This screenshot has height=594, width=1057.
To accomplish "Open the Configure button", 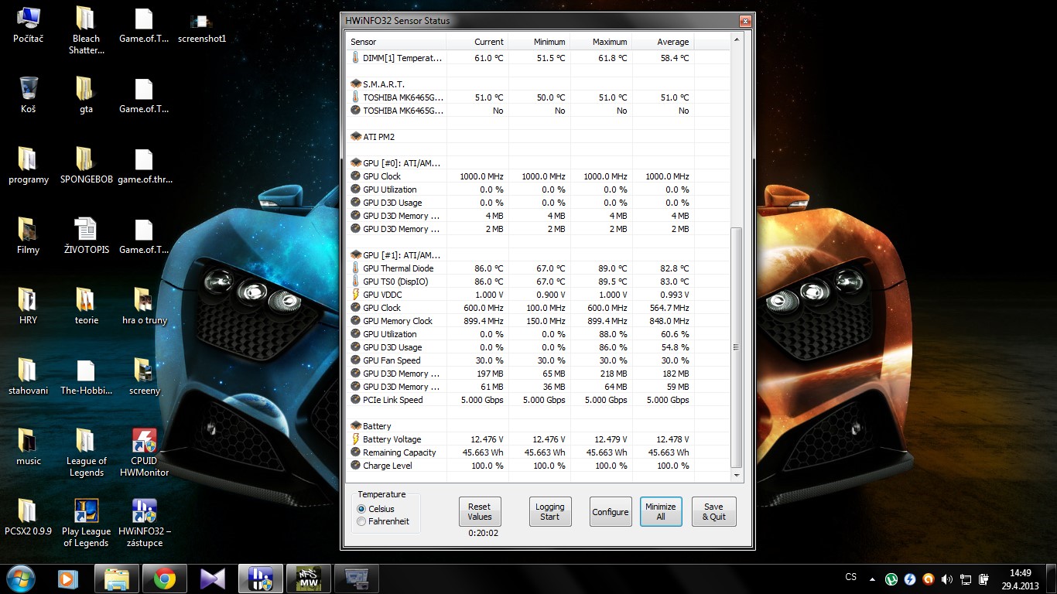I will [611, 512].
